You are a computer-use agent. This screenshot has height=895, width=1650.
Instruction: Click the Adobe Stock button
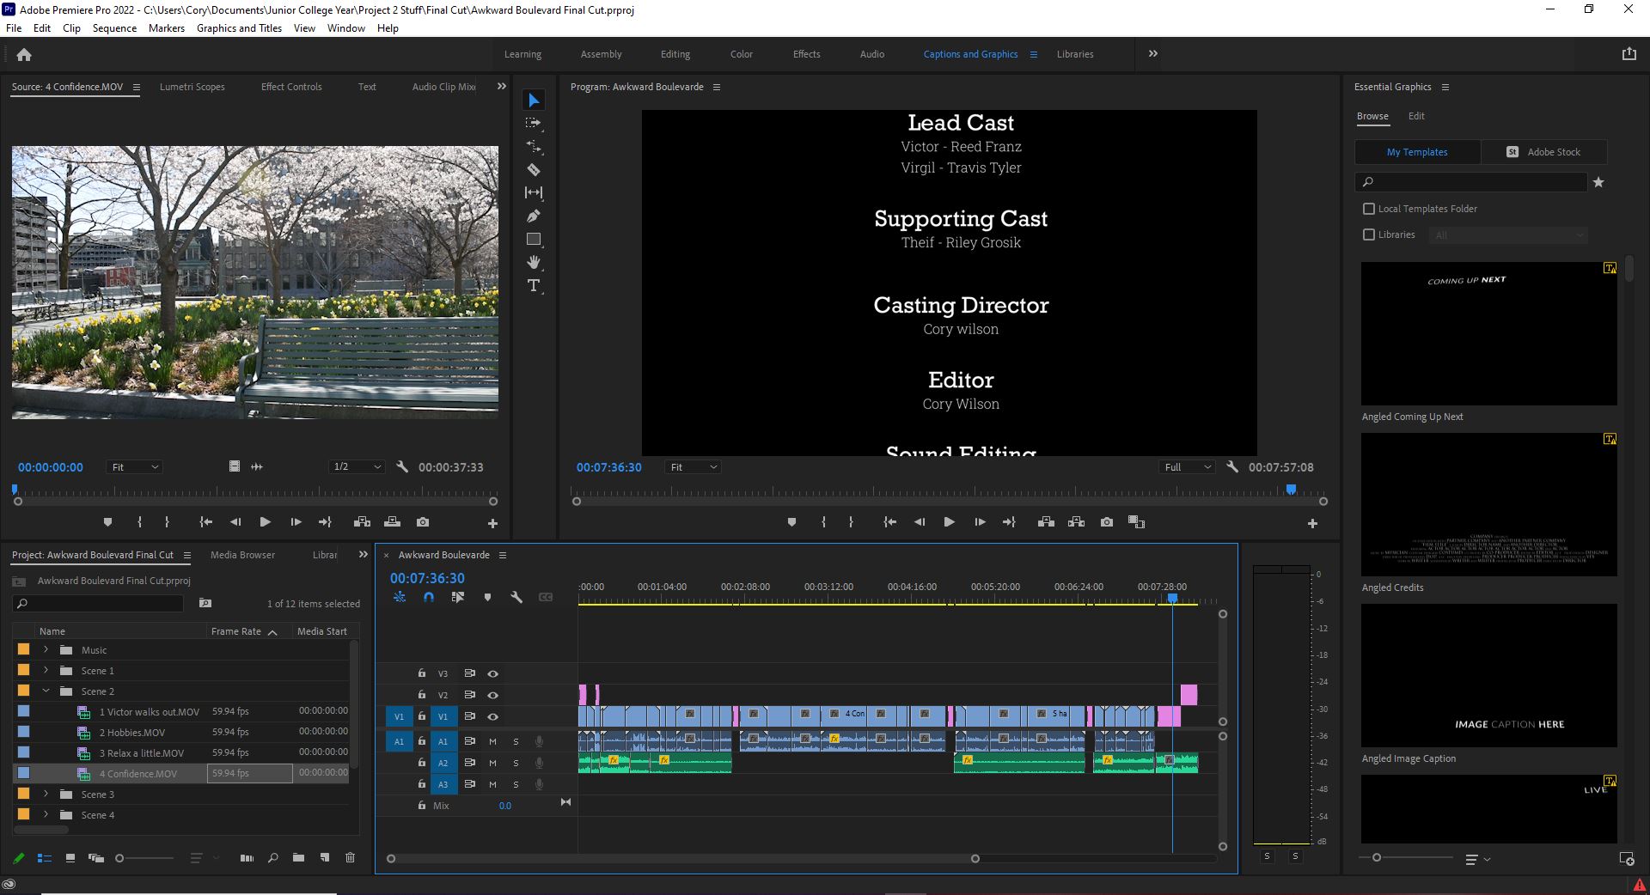click(x=1544, y=152)
